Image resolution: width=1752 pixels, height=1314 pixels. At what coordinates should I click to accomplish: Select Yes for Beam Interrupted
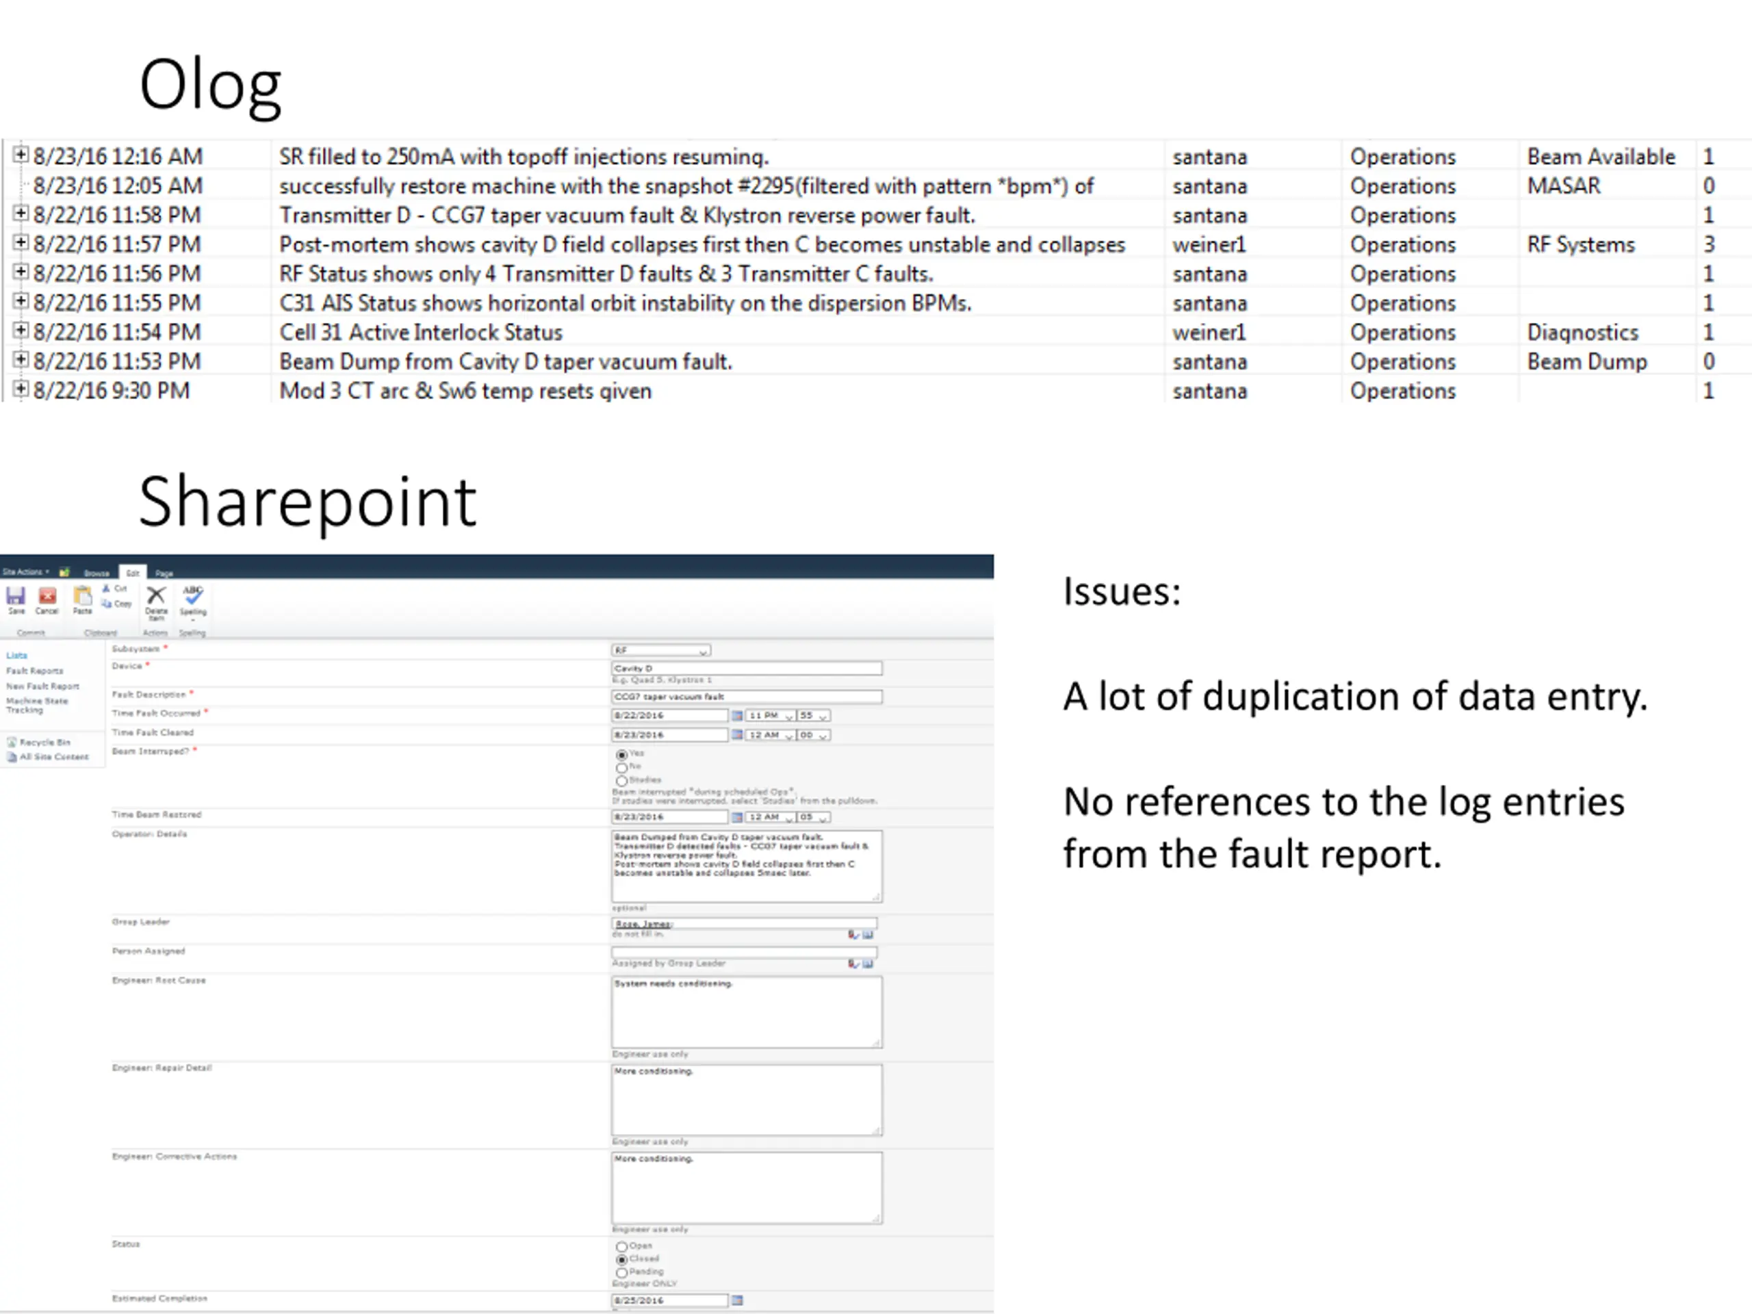tap(621, 755)
